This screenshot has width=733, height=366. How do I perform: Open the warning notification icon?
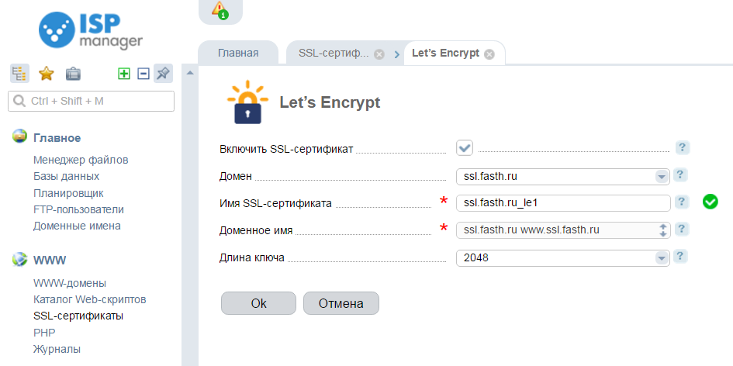(220, 10)
